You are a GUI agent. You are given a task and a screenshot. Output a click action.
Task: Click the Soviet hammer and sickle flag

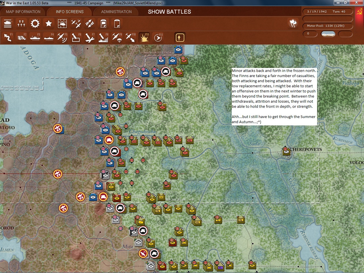coord(359,12)
